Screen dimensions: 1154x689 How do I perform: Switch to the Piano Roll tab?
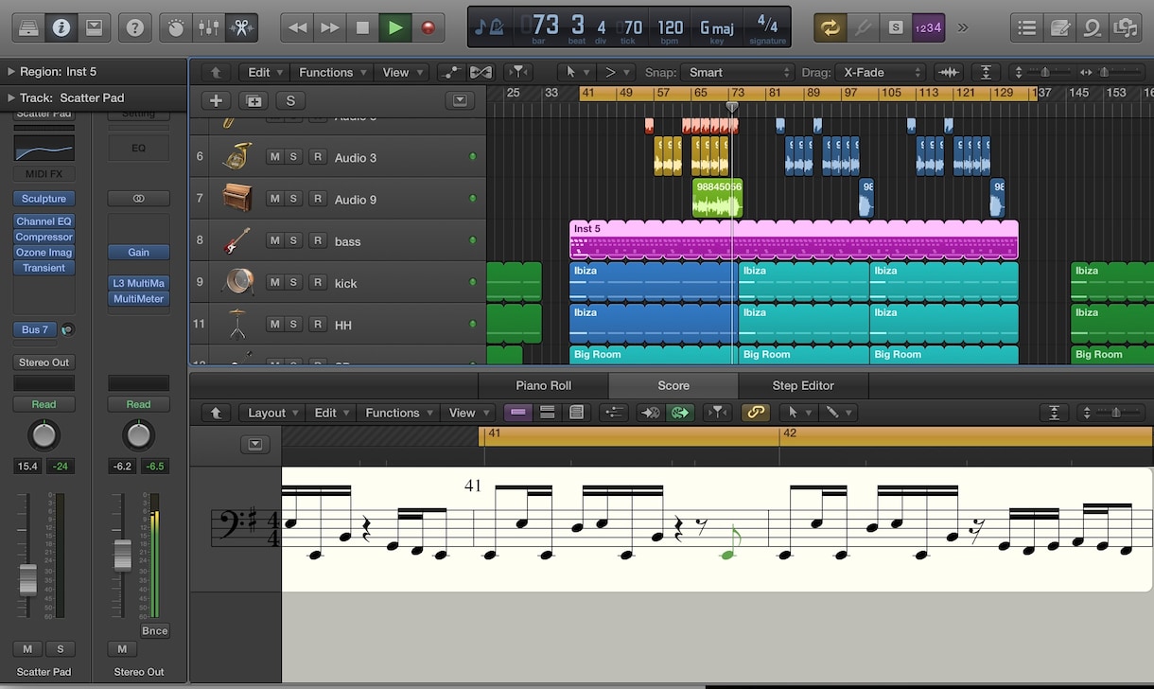tap(543, 385)
